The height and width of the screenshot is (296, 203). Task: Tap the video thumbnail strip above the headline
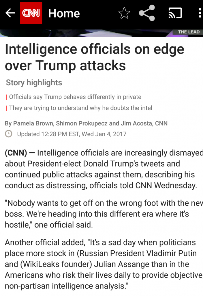click(x=87, y=33)
